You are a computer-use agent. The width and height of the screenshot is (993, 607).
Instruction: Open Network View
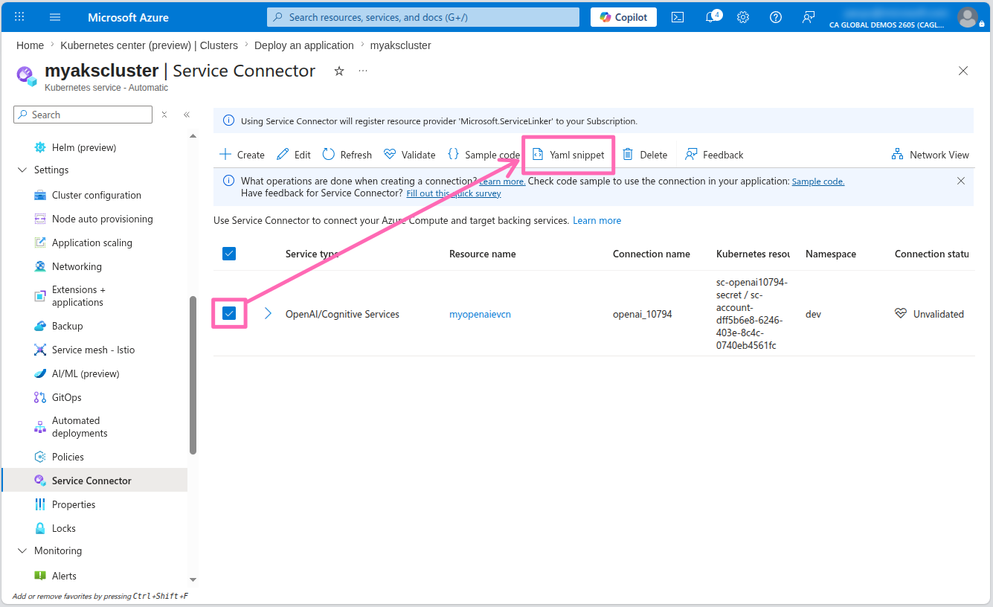(931, 155)
